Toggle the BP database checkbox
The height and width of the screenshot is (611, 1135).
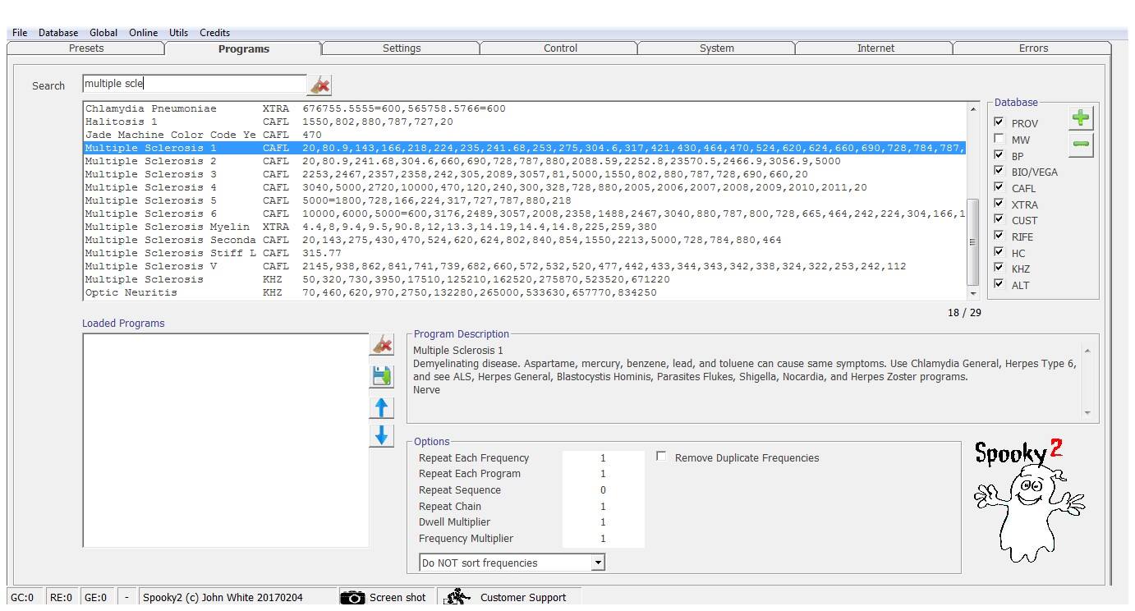point(999,154)
